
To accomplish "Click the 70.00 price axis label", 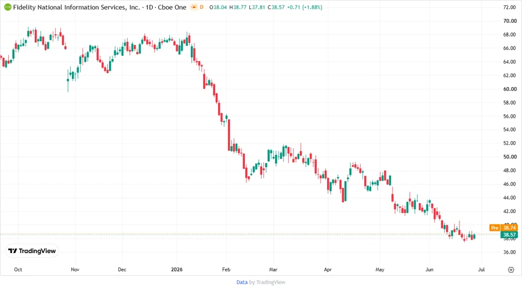I will point(510,21).
